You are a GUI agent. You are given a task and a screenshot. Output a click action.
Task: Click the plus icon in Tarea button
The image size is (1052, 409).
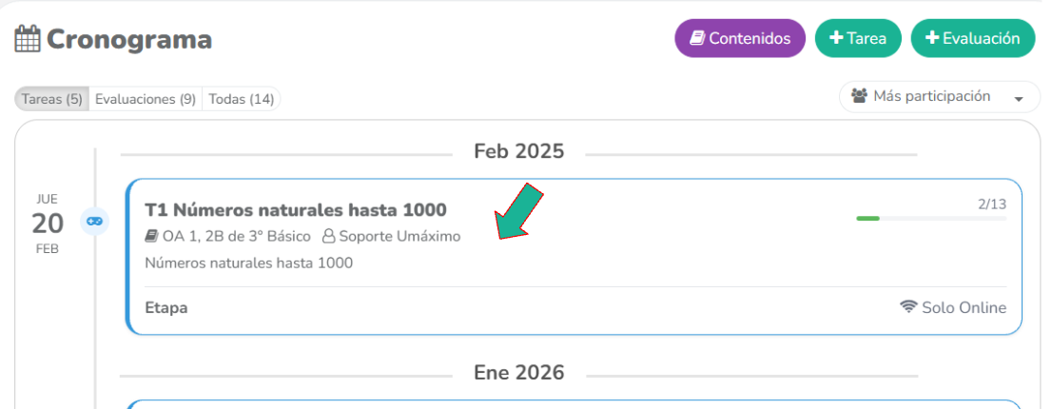(x=836, y=38)
